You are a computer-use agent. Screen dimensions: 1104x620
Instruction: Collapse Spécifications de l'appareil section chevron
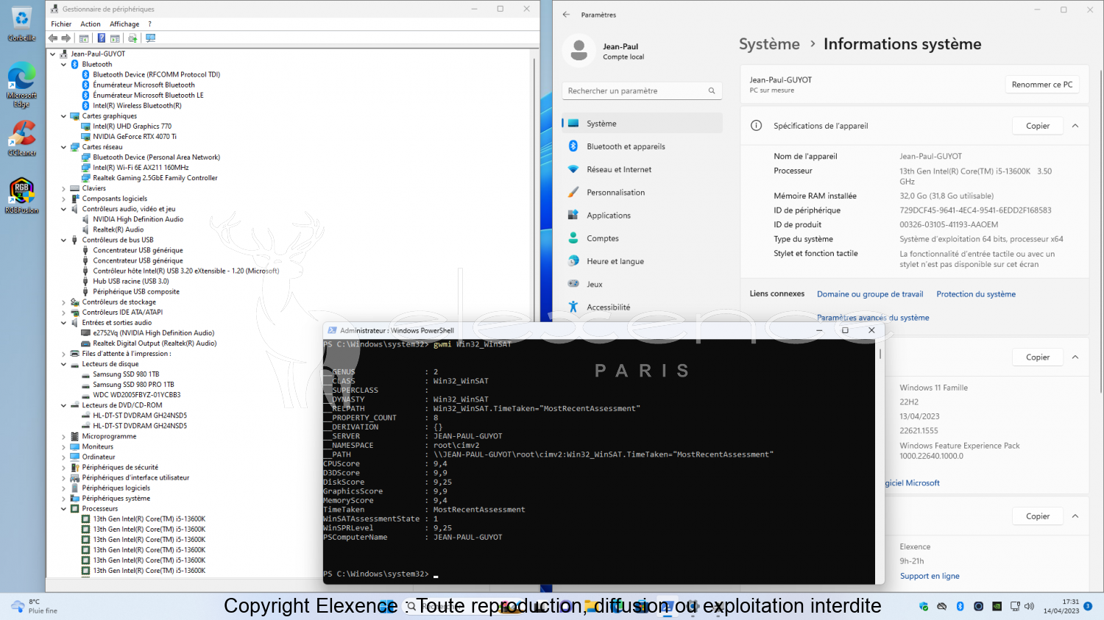1075,126
